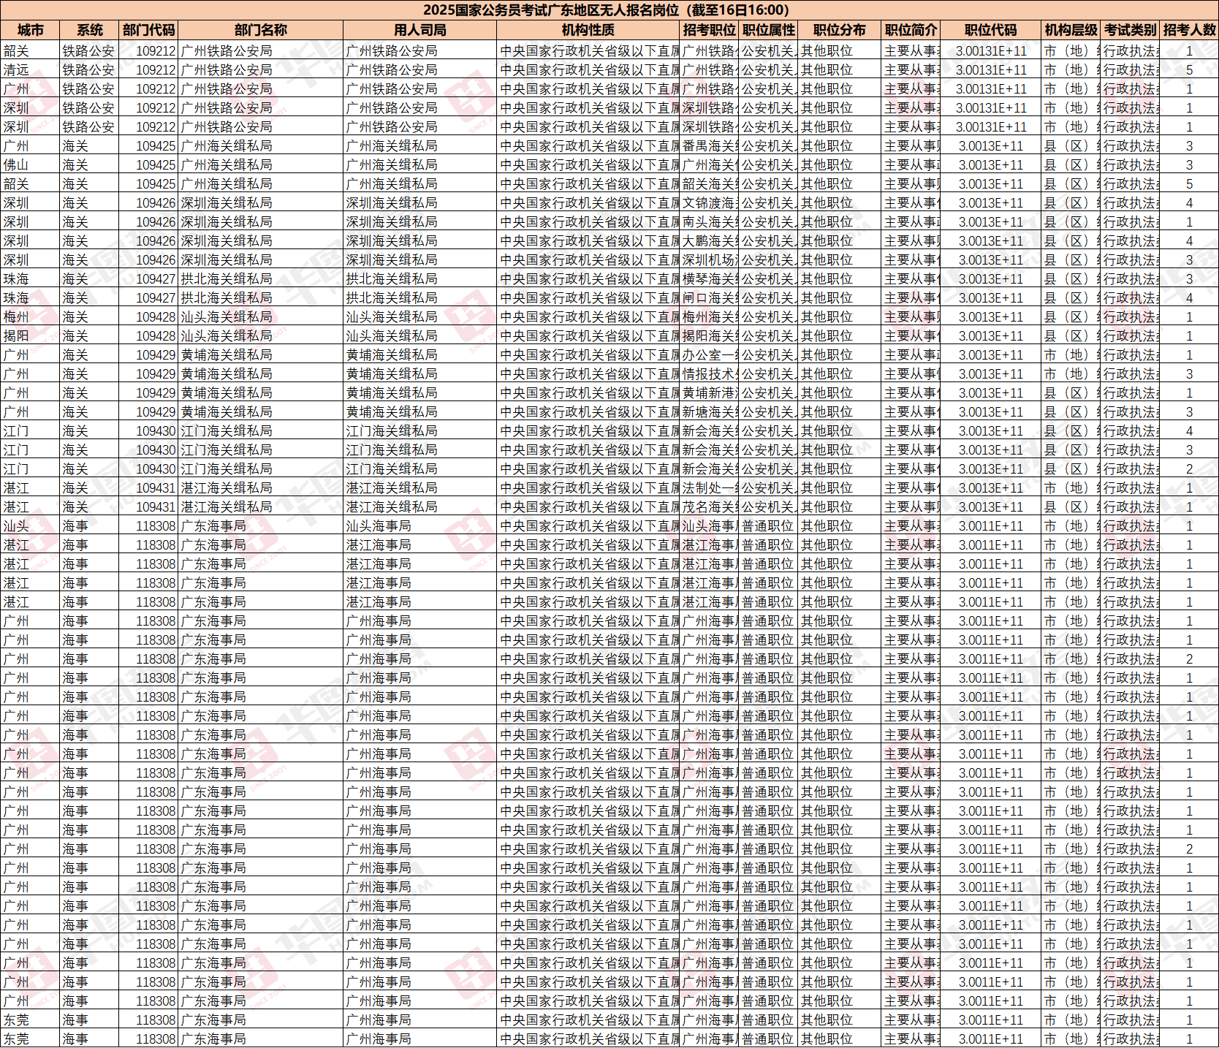Select the 用人司局 column header

tap(420, 30)
